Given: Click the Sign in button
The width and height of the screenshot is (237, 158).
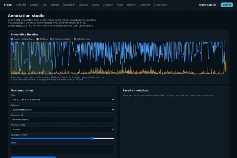Looking at the screenshot, I should 227,5.
